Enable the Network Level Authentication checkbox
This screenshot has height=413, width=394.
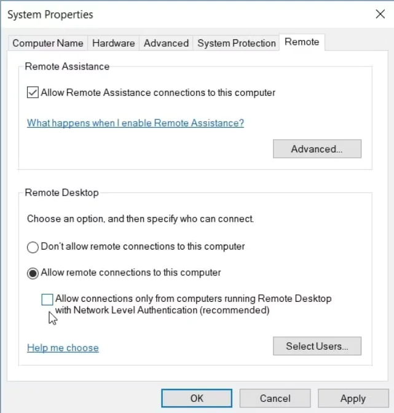point(47,299)
